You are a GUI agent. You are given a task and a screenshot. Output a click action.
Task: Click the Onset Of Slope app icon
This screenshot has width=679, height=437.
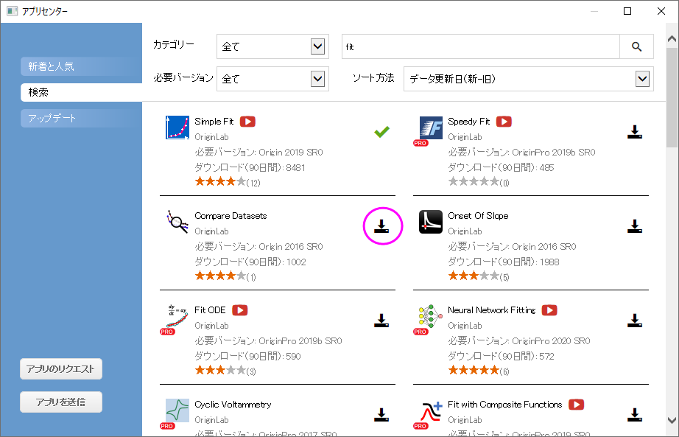431,222
